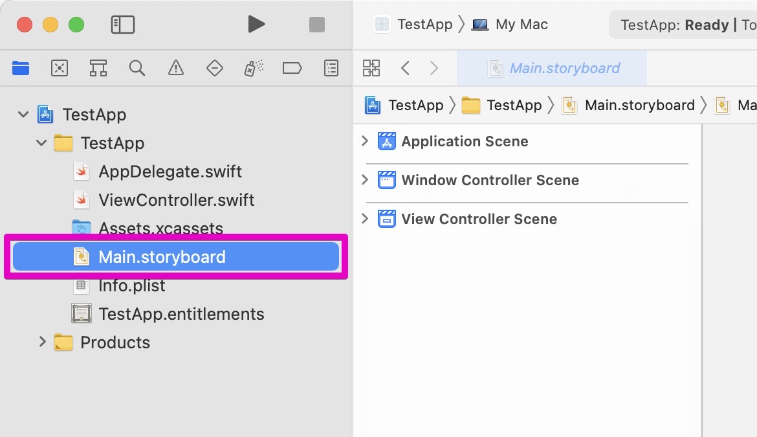The width and height of the screenshot is (757, 437).
Task: Open the Project navigator
Action: [20, 68]
